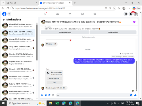The image size is (142, 106).
Task: Attach a file using the photo icon
Action: (46, 95)
